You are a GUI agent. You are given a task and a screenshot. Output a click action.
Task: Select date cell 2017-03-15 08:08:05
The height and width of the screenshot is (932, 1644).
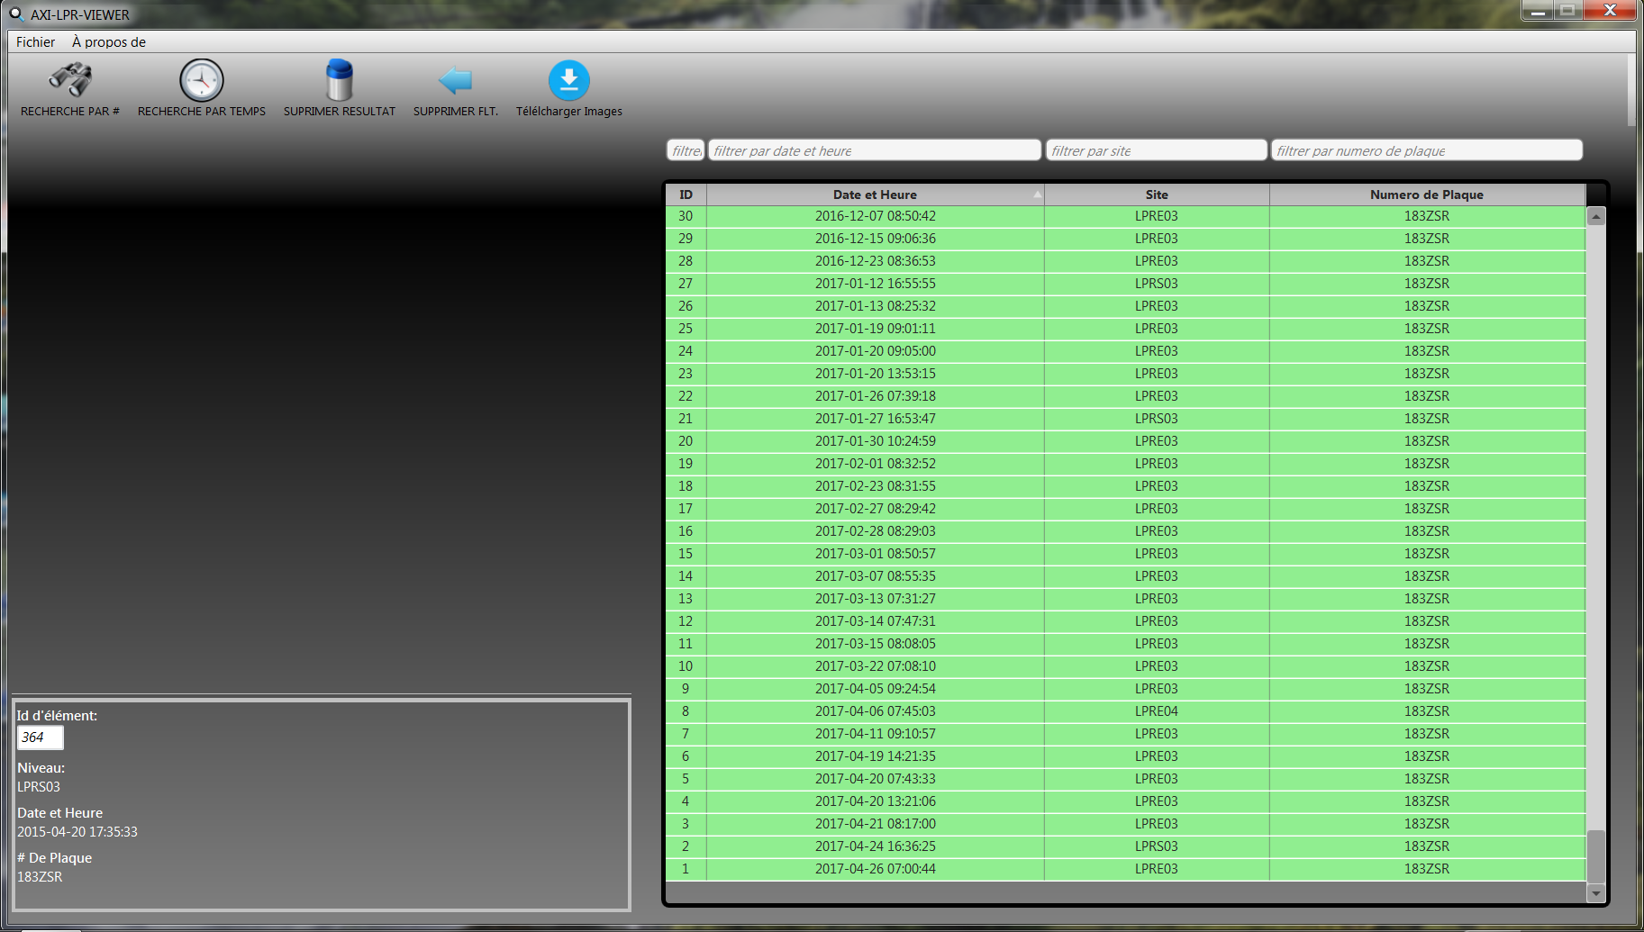click(876, 644)
